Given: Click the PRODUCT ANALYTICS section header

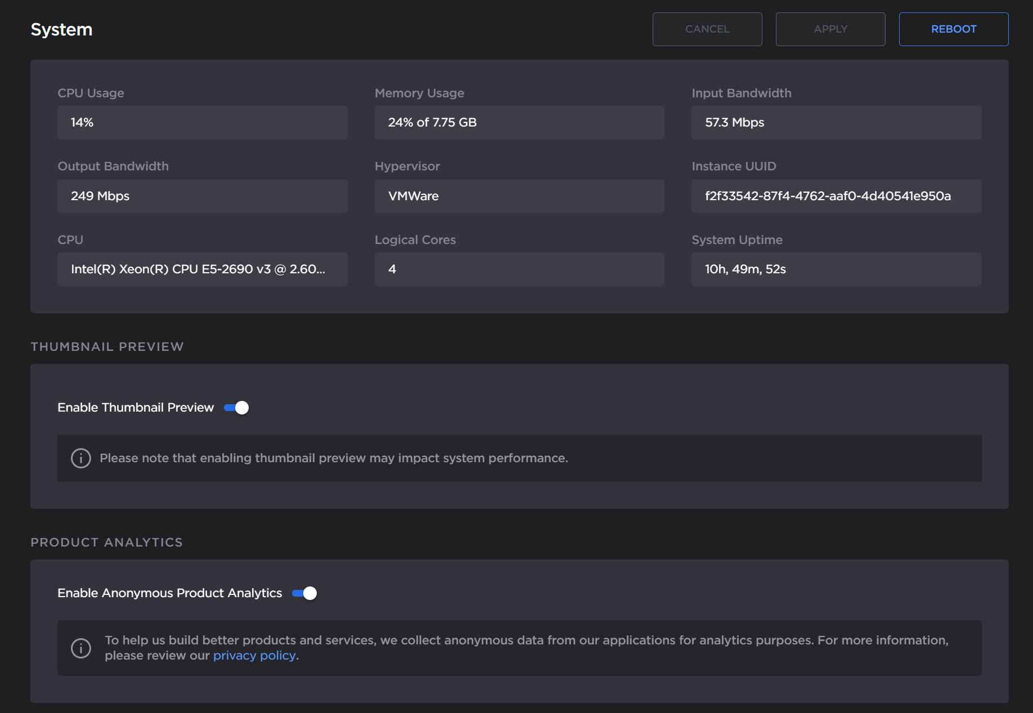Looking at the screenshot, I should tap(106, 542).
